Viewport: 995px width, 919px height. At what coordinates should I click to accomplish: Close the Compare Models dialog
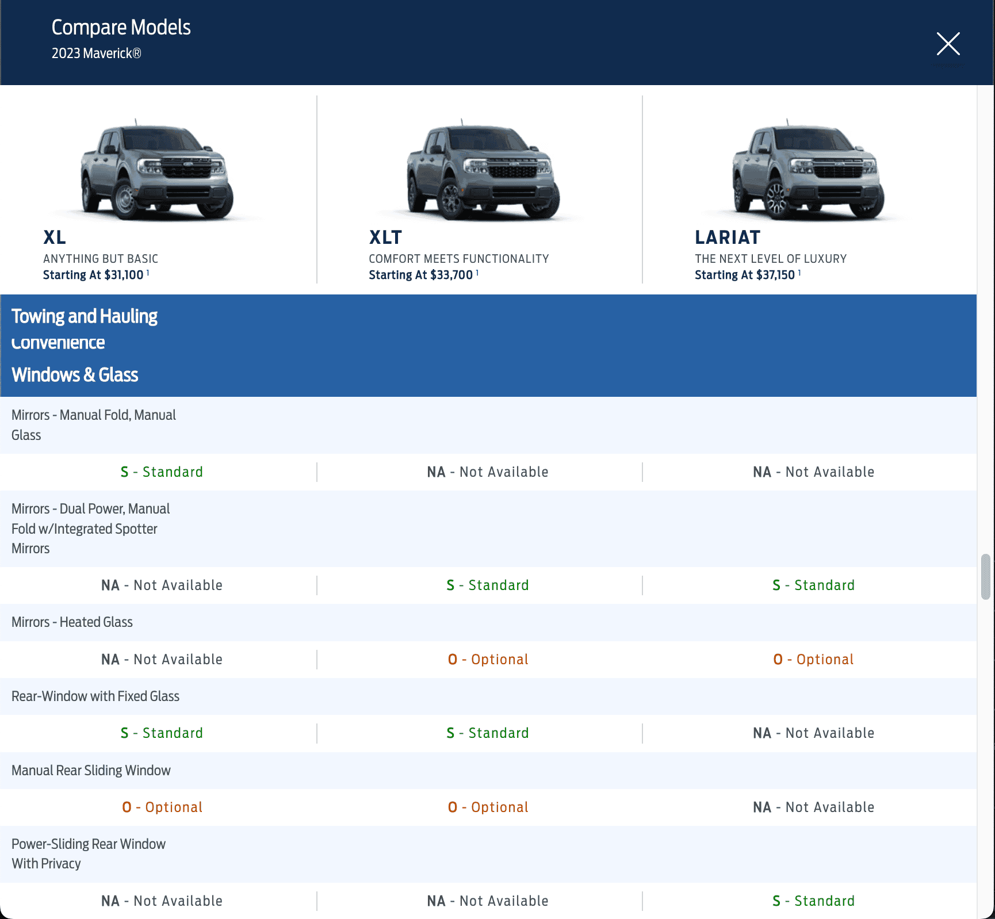click(948, 44)
